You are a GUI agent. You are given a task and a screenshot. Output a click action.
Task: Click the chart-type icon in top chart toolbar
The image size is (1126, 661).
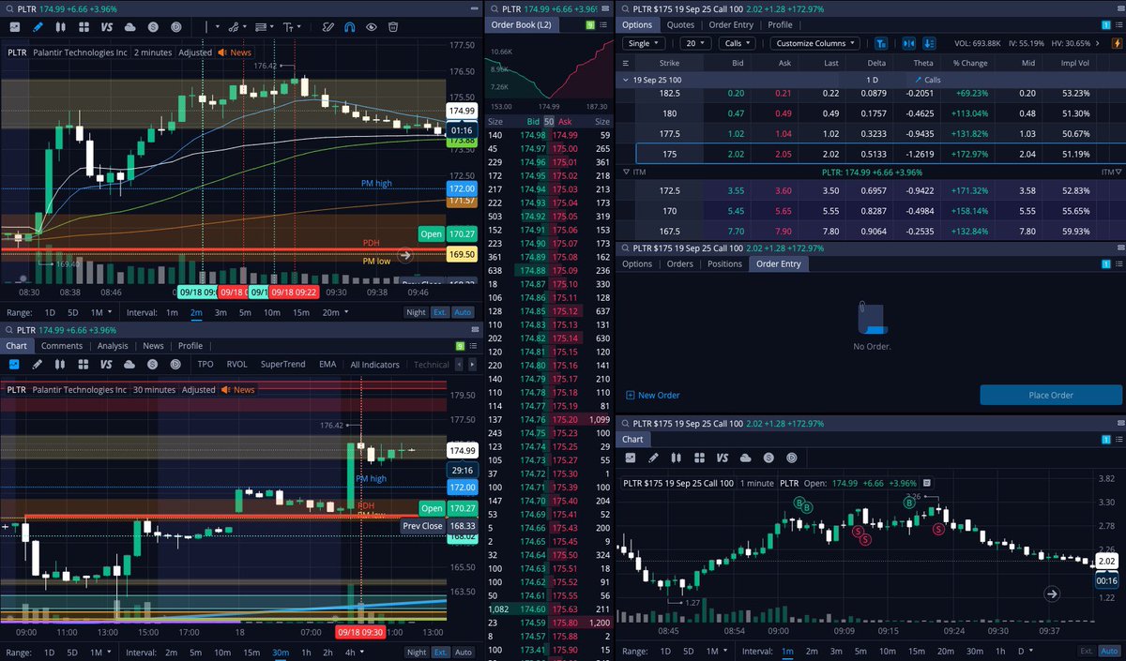(14, 26)
